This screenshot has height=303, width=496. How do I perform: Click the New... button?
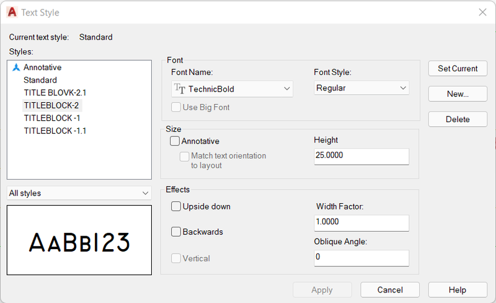point(458,94)
